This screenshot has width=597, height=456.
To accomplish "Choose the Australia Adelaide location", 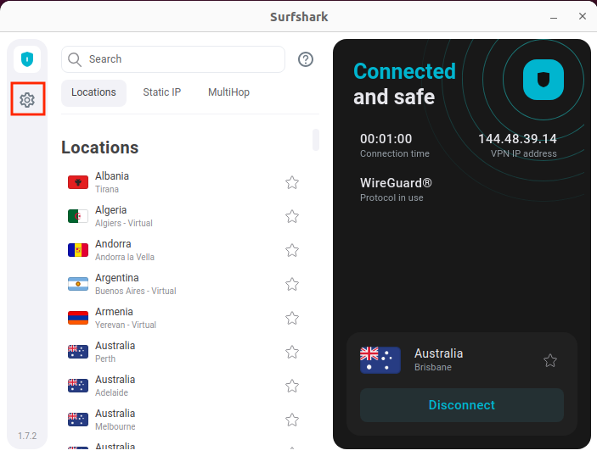I will click(x=115, y=386).
